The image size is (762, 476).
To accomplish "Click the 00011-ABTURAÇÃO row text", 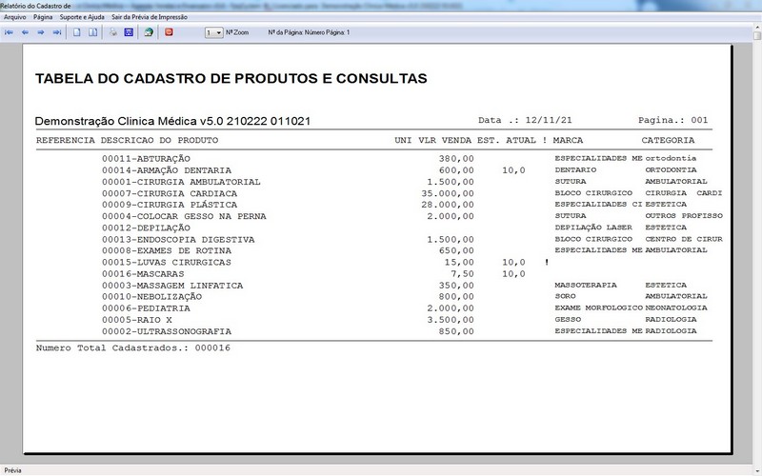I will click(x=146, y=159).
